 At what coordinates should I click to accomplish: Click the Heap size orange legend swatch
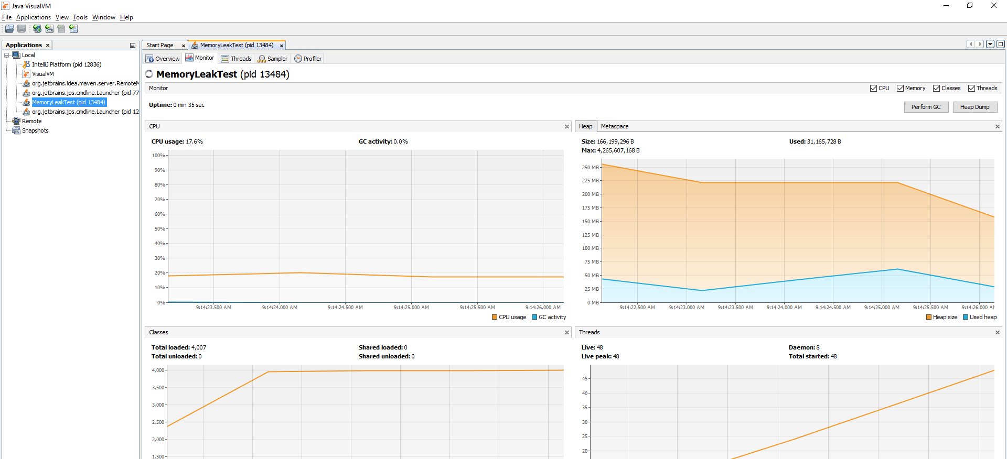[x=929, y=317]
